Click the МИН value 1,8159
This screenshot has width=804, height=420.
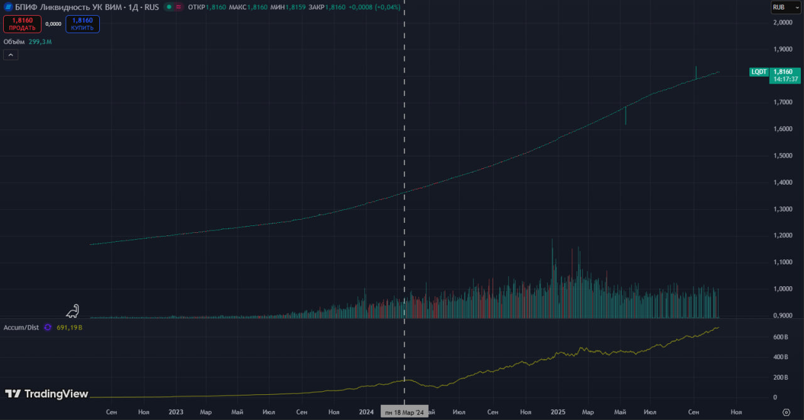pyautogui.click(x=296, y=7)
